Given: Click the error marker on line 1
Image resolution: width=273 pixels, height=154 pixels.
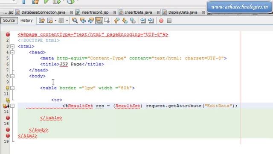Looking at the screenshot, I should pyautogui.click(x=8, y=34).
